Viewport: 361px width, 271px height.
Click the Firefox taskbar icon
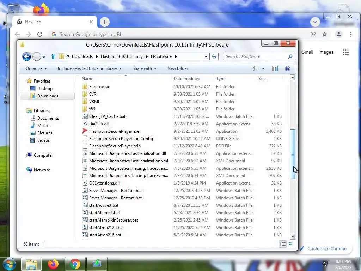[53, 264]
